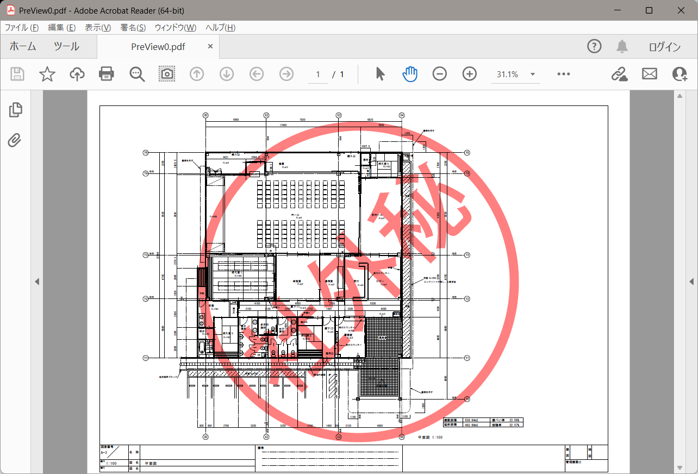Toggle the Hand pan tool
The width and height of the screenshot is (698, 474).
pos(409,74)
